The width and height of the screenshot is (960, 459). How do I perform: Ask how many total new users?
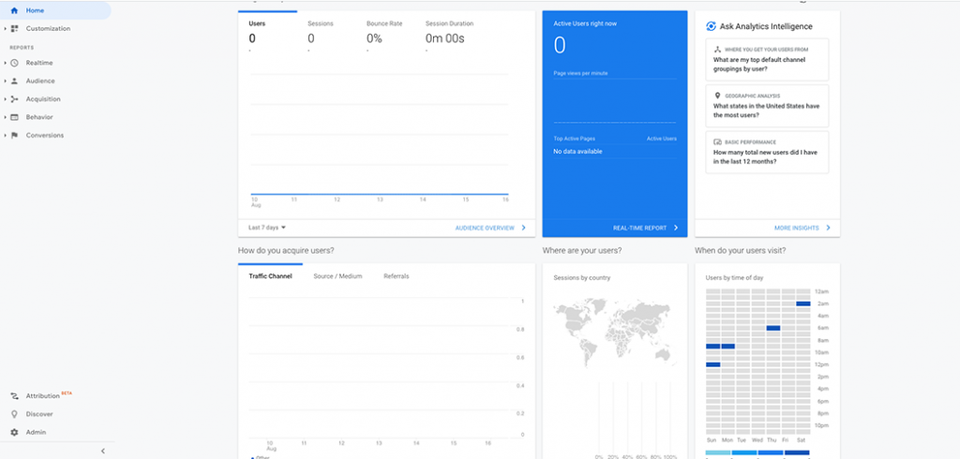(x=767, y=152)
